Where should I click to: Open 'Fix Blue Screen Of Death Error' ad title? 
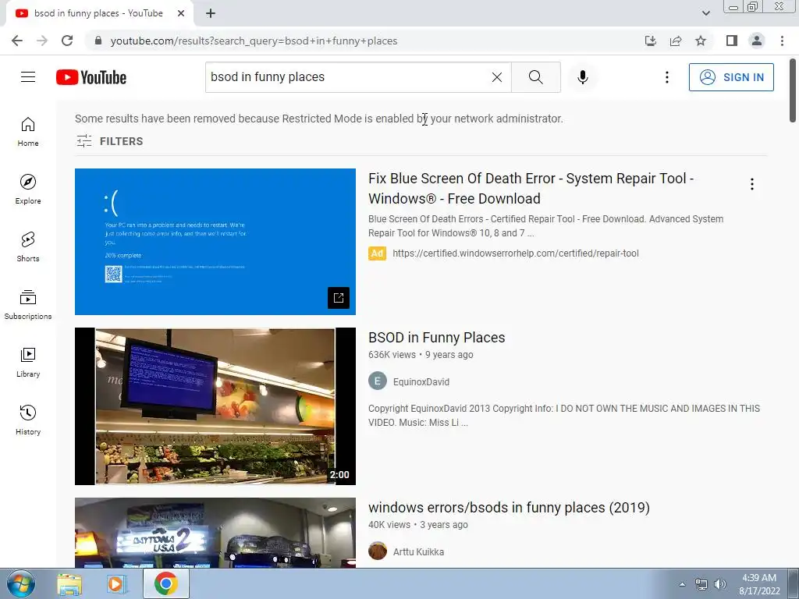[x=531, y=189]
